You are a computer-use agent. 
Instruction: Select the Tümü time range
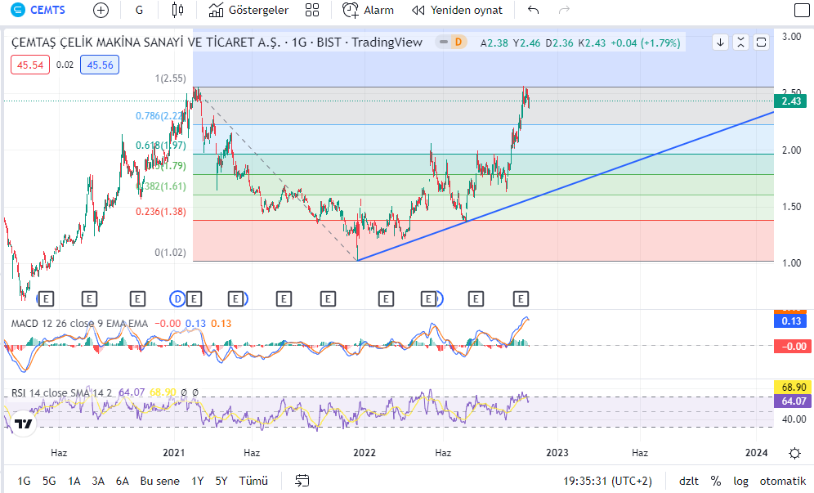point(253,481)
